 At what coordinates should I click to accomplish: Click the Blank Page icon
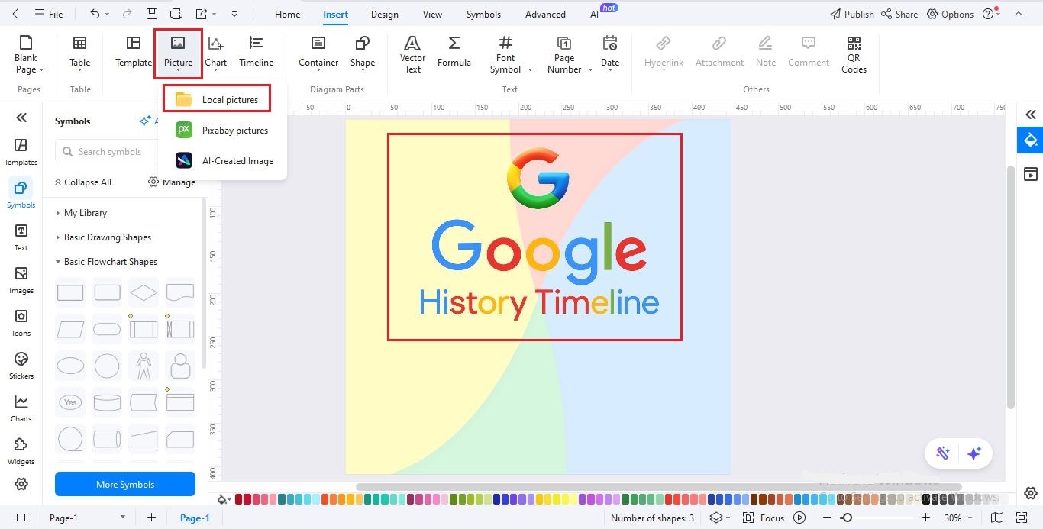coord(26,43)
